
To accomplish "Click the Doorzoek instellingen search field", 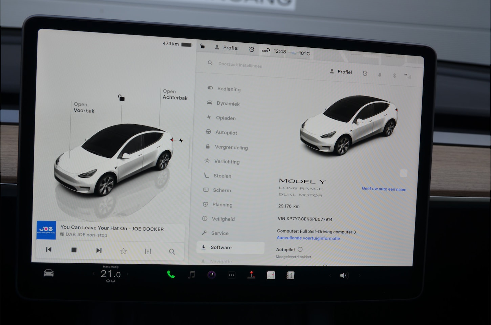I will click(240, 65).
